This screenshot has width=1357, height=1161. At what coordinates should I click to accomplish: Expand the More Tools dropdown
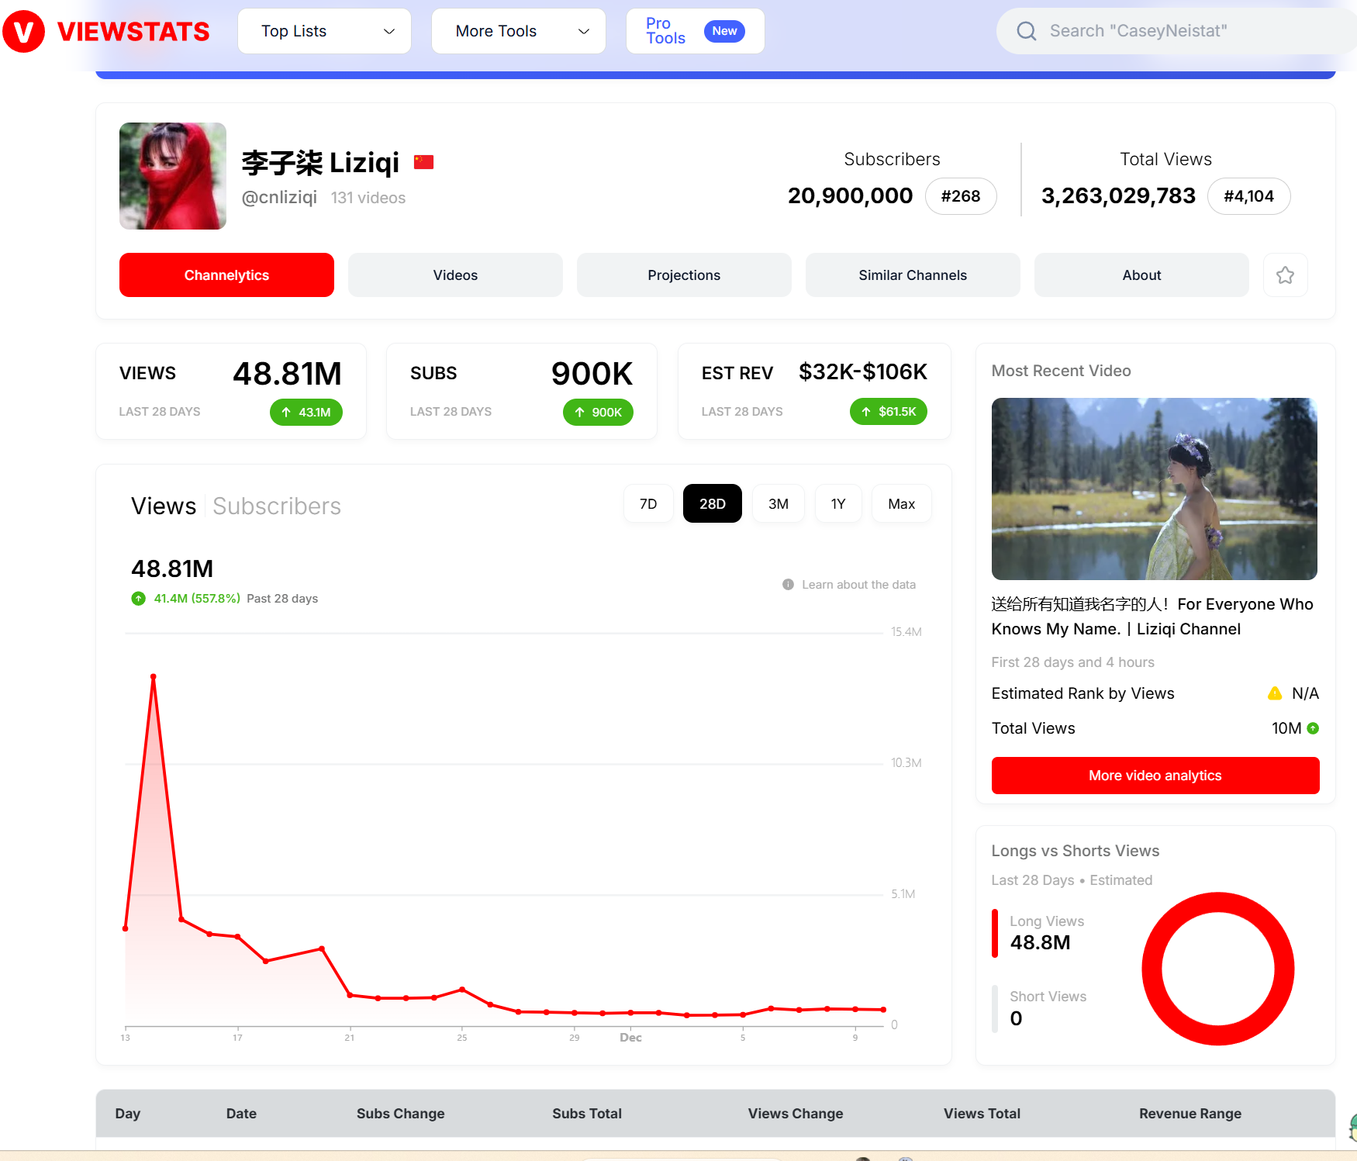(518, 31)
